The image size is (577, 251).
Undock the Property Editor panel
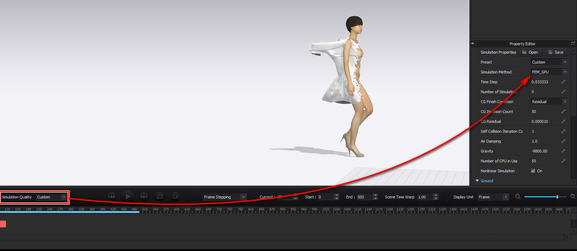(573, 43)
